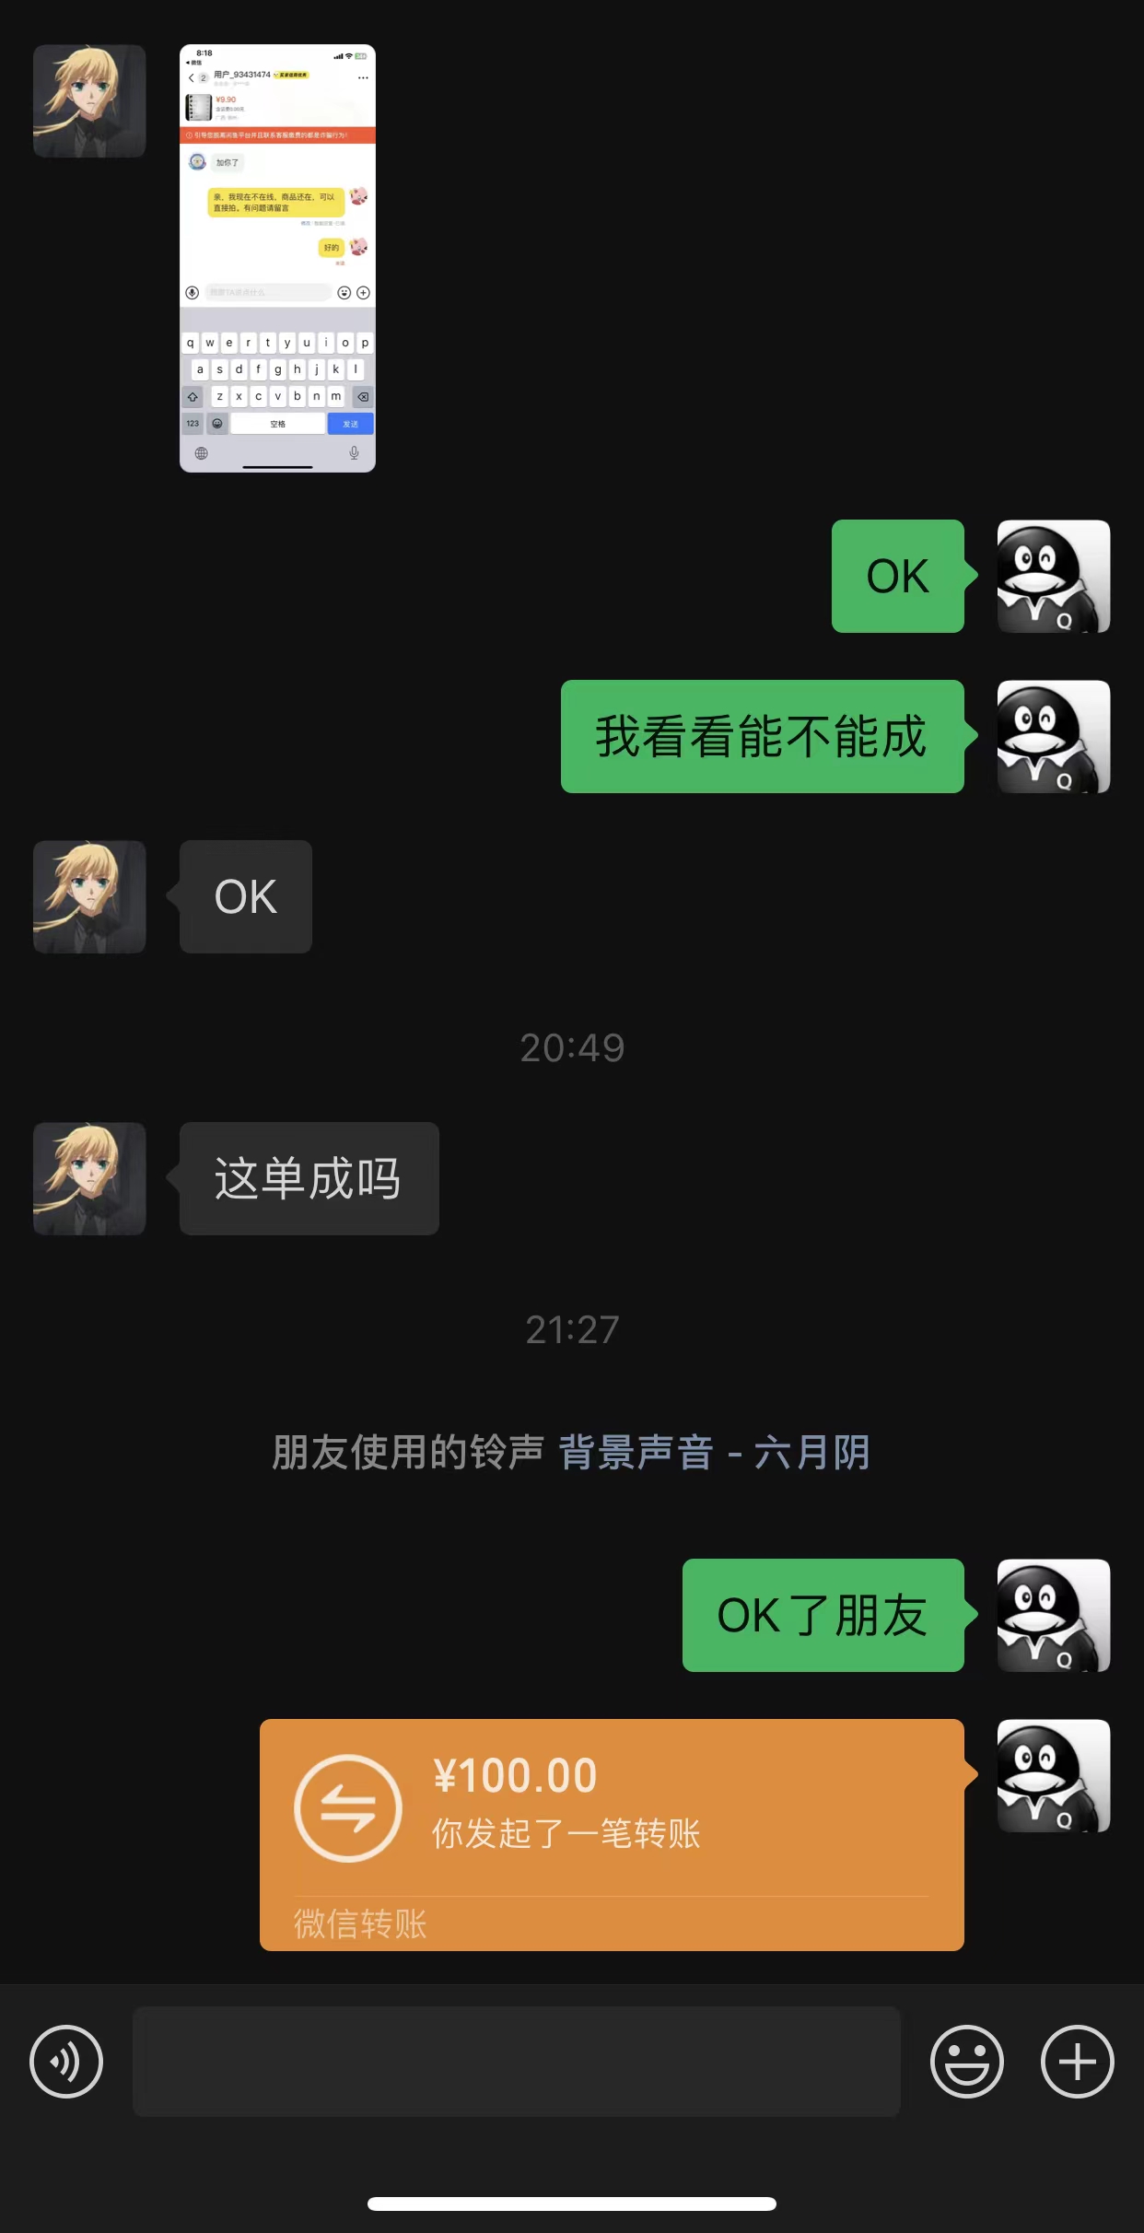Open the shared chat screenshot thumbnail
The height and width of the screenshot is (2233, 1144).
(x=277, y=258)
